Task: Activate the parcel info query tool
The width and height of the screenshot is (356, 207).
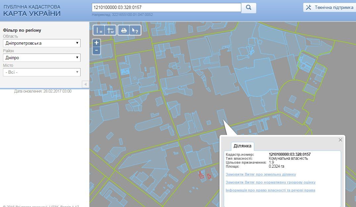Action: pyautogui.click(x=135, y=30)
